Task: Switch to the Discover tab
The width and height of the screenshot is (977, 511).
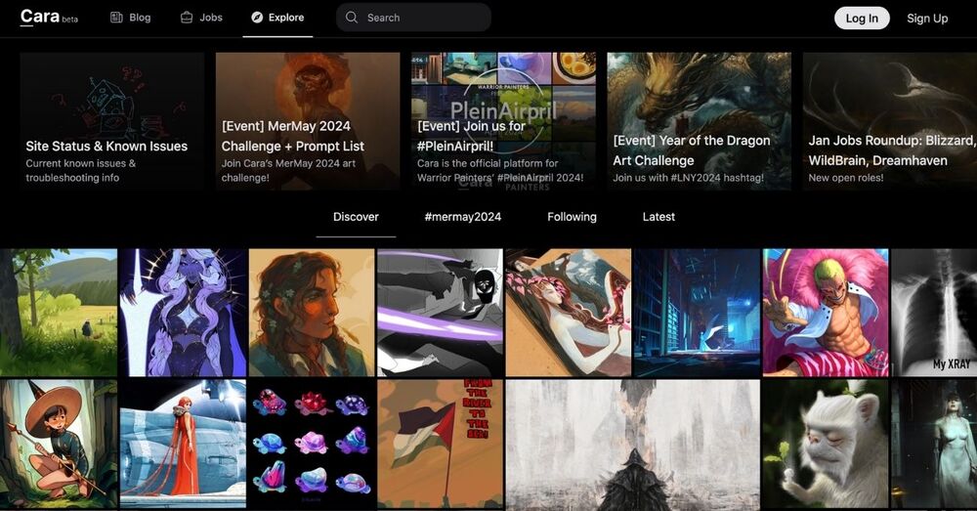Action: [356, 217]
